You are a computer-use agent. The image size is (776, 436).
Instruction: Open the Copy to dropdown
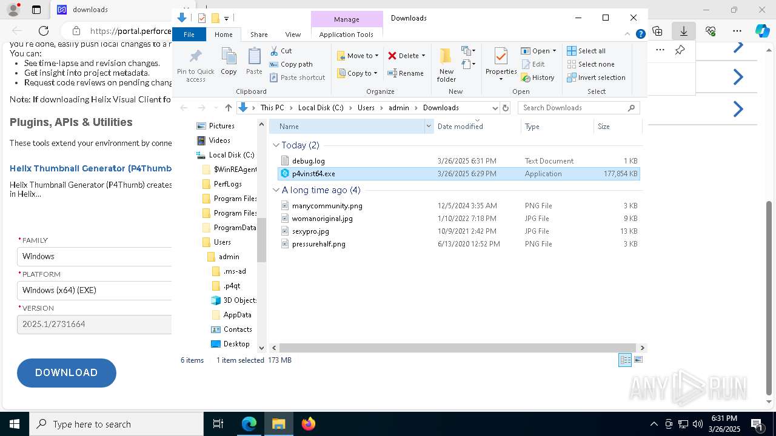[x=358, y=73]
